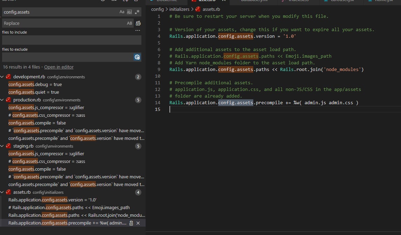Image resolution: width=401 pixels, height=235 pixels.
Task: Toggle Match Case in search box
Action: tap(122, 12)
